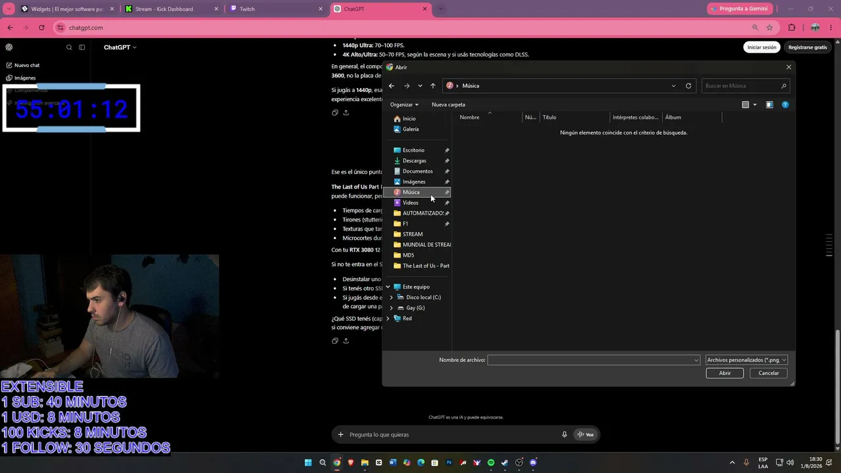Bookmark this page with the star icon
The image size is (841, 473).
769,28
